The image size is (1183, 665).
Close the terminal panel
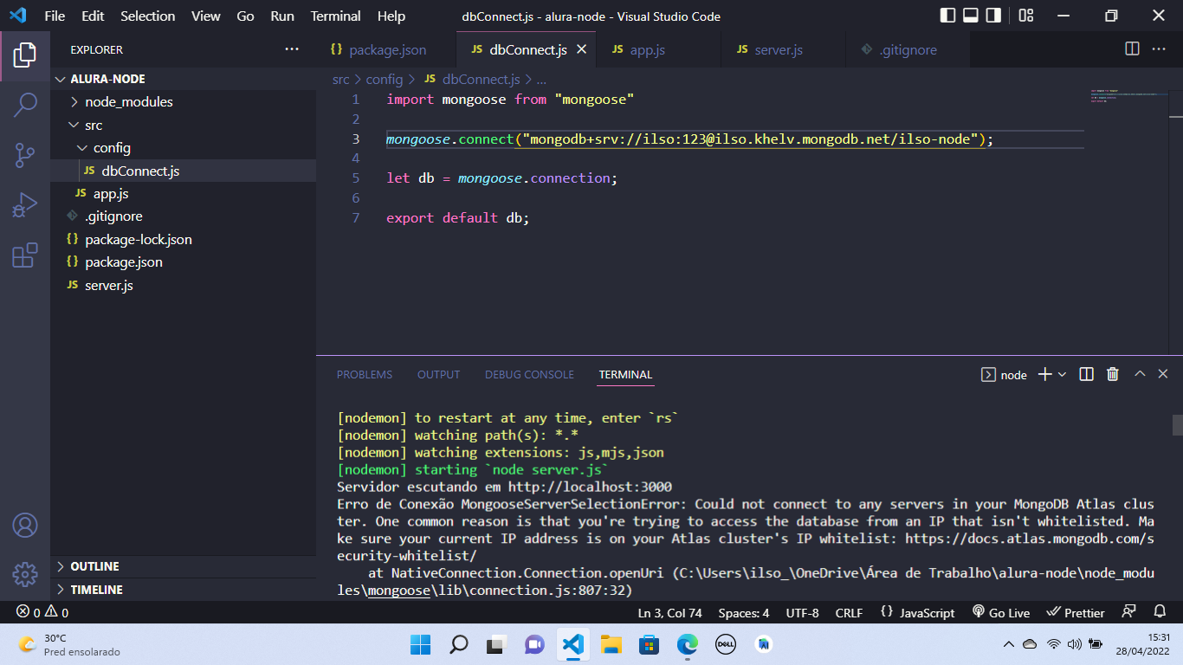1163,374
